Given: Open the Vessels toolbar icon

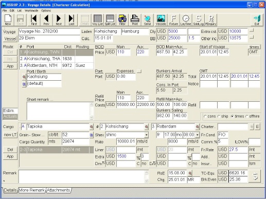Looking at the screenshot, I should pyautogui.click(x=161, y=20).
